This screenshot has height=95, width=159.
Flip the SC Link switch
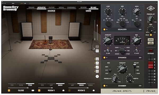[108, 51]
